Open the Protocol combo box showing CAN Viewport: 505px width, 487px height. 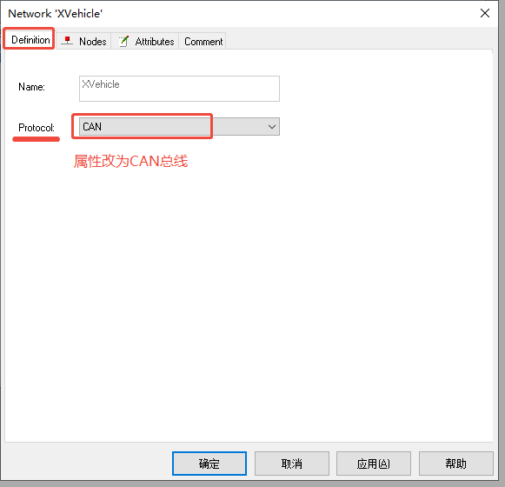coord(179,127)
